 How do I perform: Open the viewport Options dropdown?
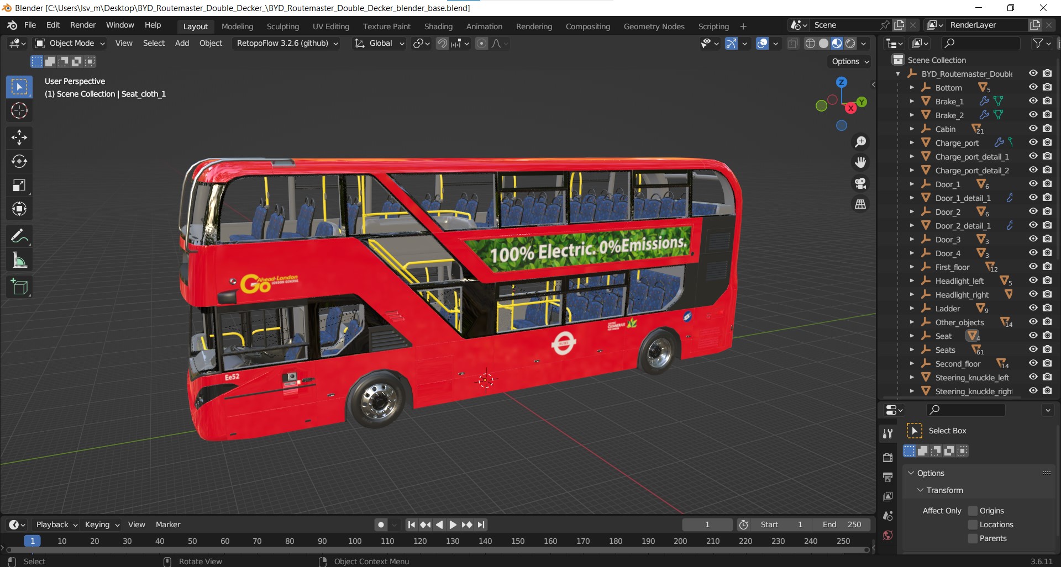pyautogui.click(x=850, y=61)
